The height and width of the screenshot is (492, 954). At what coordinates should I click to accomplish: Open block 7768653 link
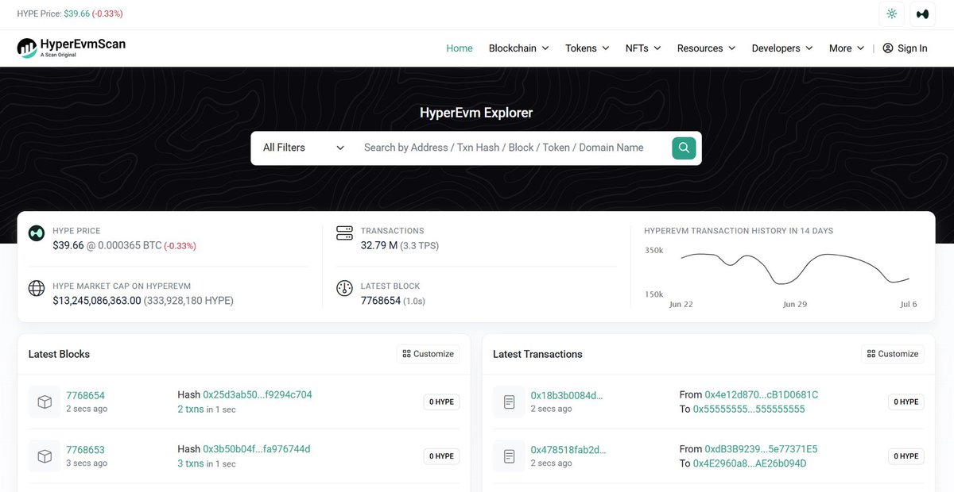(x=85, y=448)
